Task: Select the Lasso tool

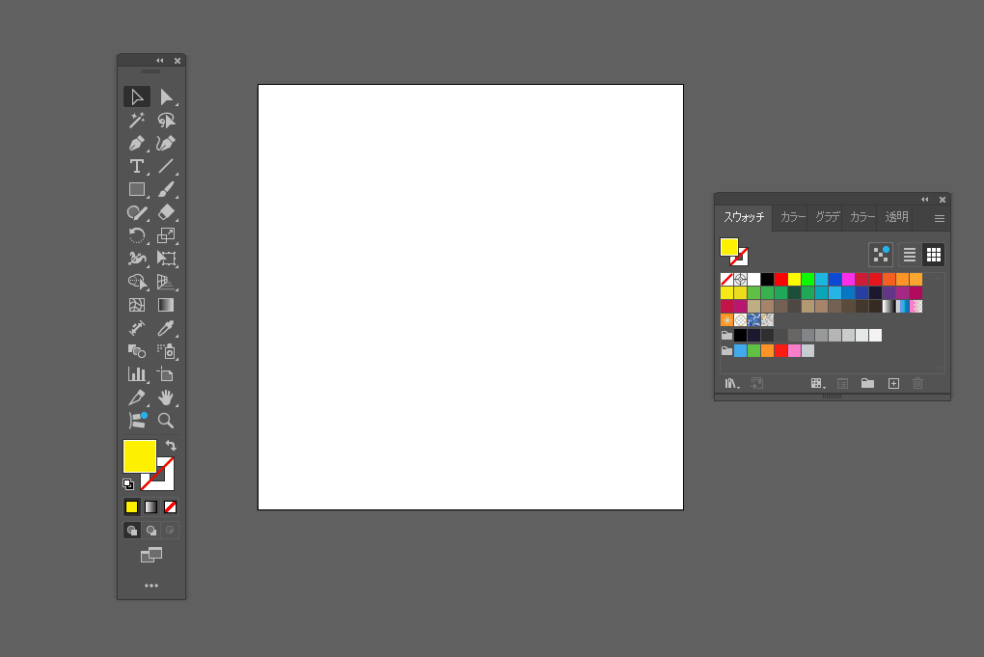Action: (x=166, y=120)
